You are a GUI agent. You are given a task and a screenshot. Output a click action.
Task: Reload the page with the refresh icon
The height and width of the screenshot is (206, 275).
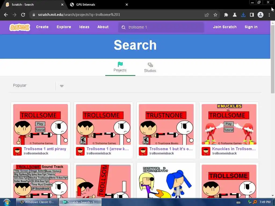pyautogui.click(x=23, y=15)
